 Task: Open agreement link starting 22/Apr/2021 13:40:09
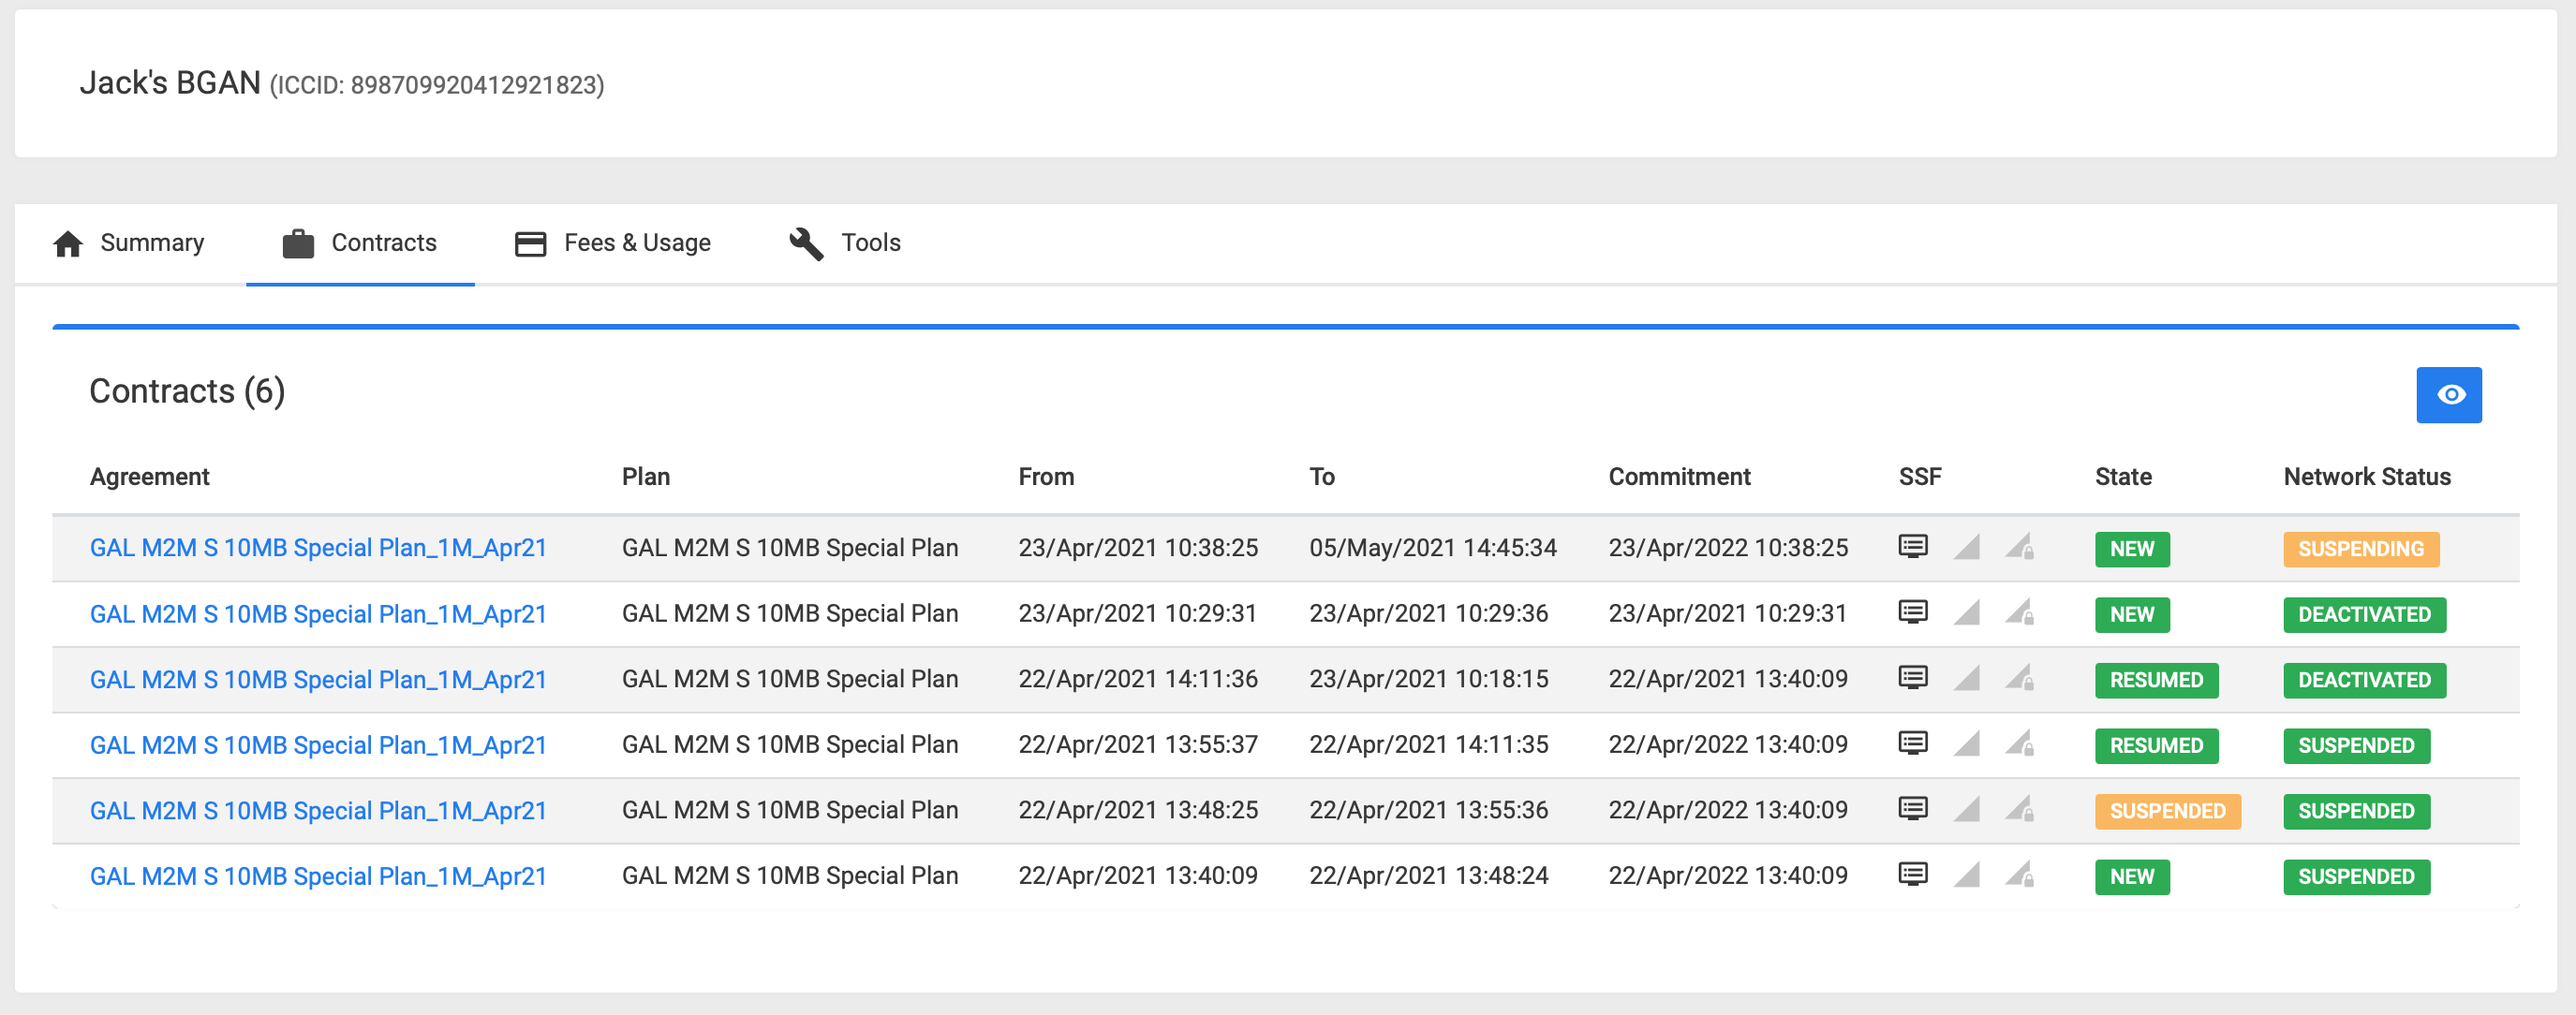pos(318,876)
